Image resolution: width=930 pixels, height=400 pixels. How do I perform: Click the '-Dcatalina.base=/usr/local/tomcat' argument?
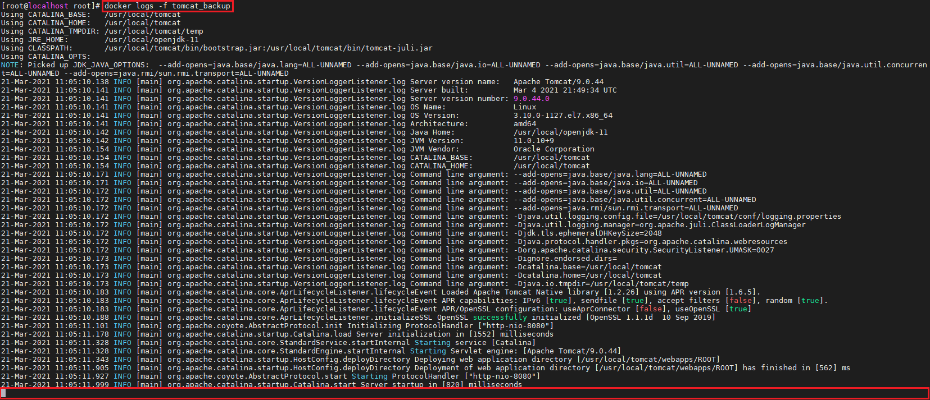point(588,266)
